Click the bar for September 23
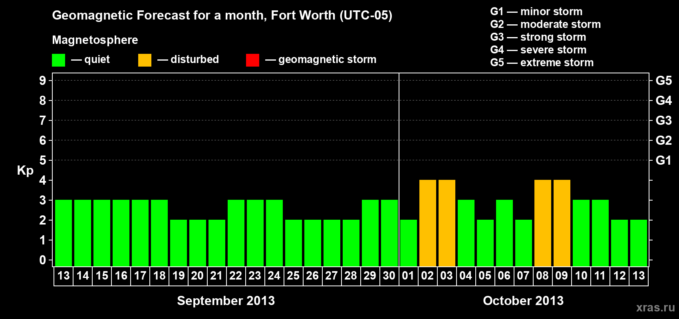Image resolution: width=679 pixels, height=319 pixels. 255,233
